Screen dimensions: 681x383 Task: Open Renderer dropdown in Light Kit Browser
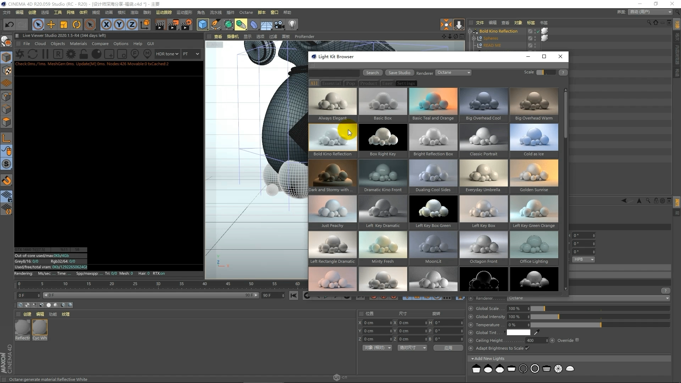point(454,72)
